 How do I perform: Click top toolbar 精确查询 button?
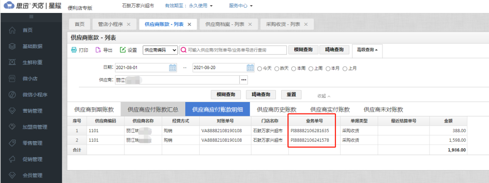tap(334, 50)
